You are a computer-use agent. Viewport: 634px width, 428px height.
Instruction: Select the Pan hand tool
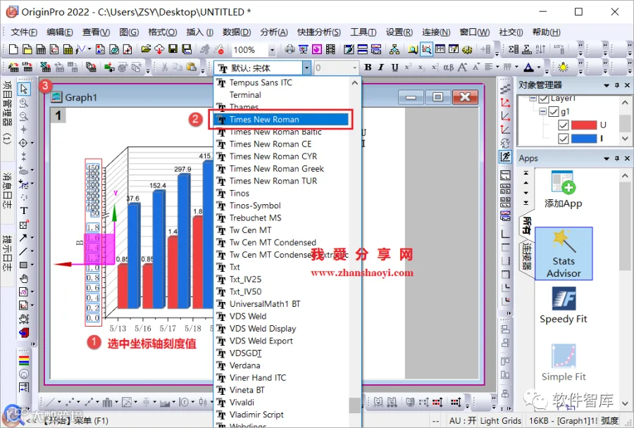pyautogui.click(x=24, y=279)
